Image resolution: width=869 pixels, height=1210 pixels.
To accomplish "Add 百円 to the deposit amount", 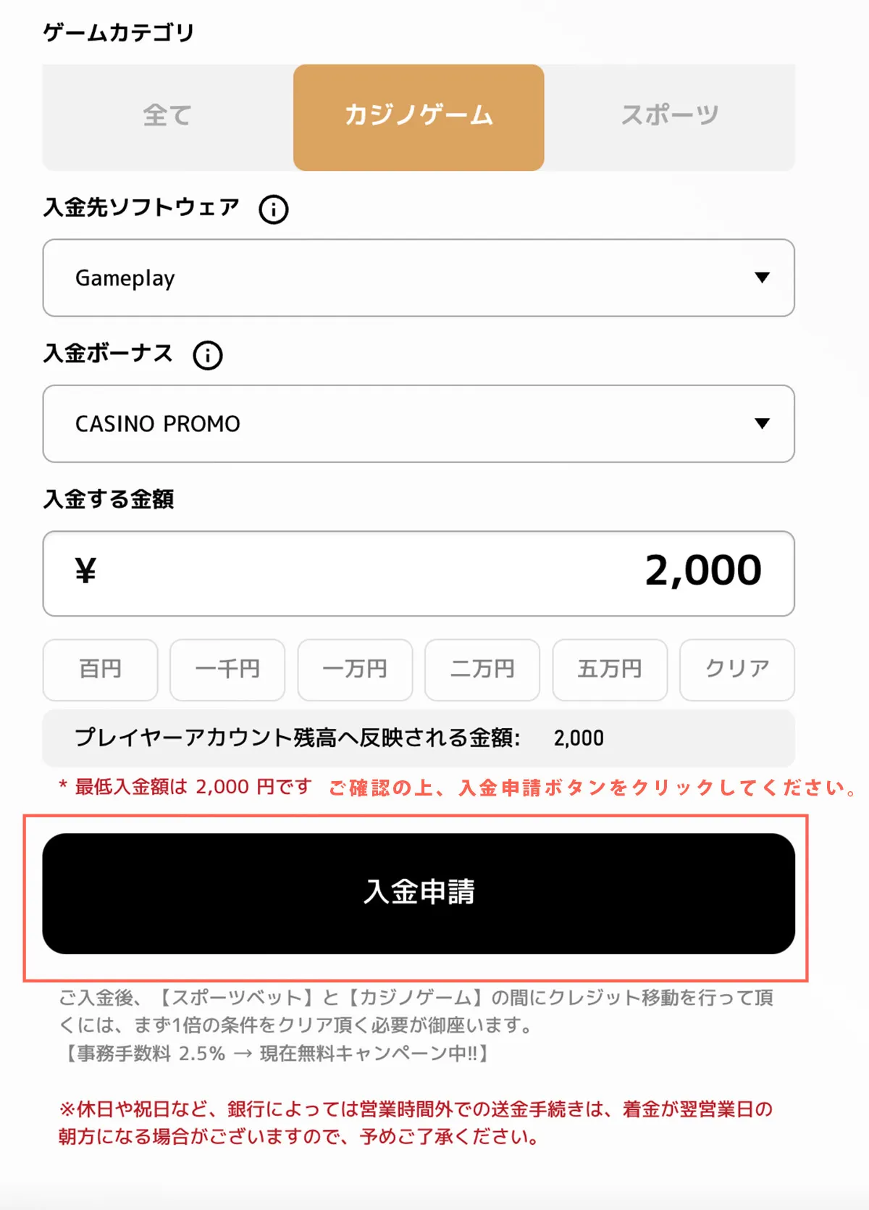I will (100, 669).
